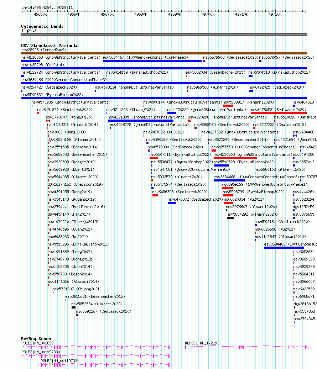Click nsv5932579 (Almarri2020) label
The image size is (317, 369).
177,177
